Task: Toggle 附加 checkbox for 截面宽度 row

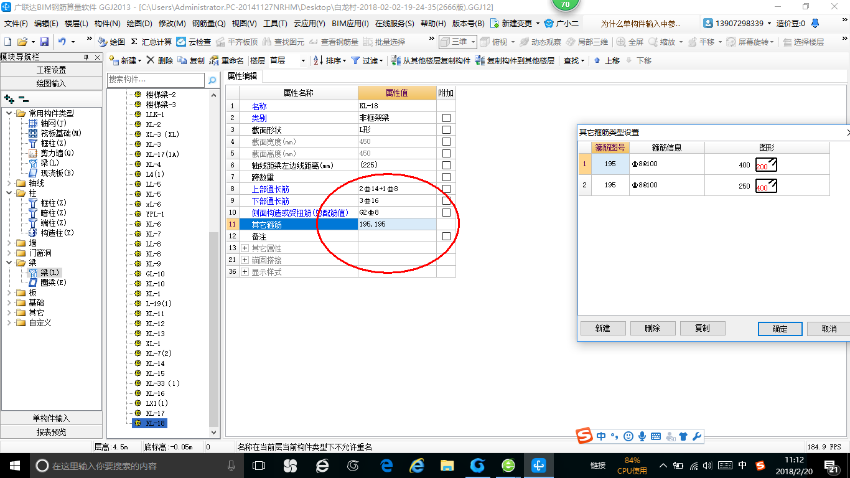Action: coord(446,141)
